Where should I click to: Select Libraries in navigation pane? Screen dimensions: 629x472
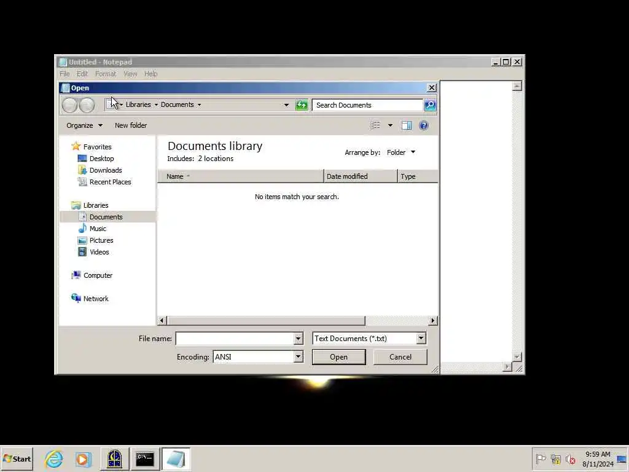point(90,205)
